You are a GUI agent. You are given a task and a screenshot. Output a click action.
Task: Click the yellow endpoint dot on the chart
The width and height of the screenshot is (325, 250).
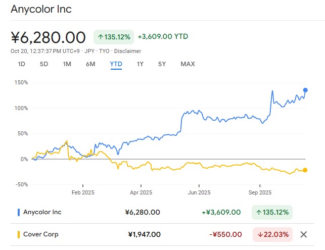click(305, 170)
